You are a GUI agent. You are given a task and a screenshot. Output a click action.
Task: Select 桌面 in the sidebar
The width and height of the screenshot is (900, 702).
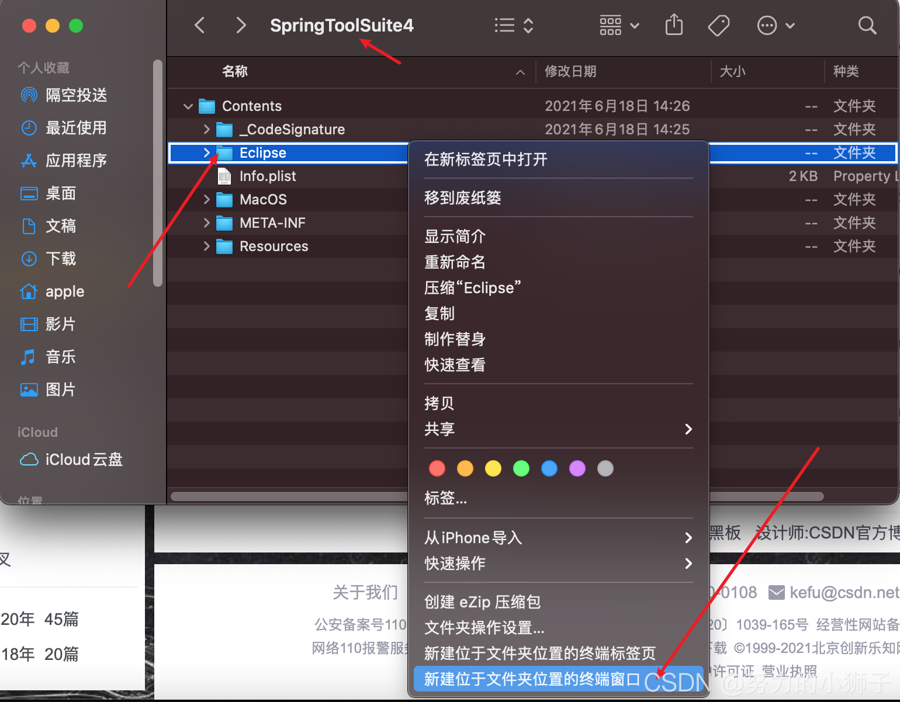(49, 193)
